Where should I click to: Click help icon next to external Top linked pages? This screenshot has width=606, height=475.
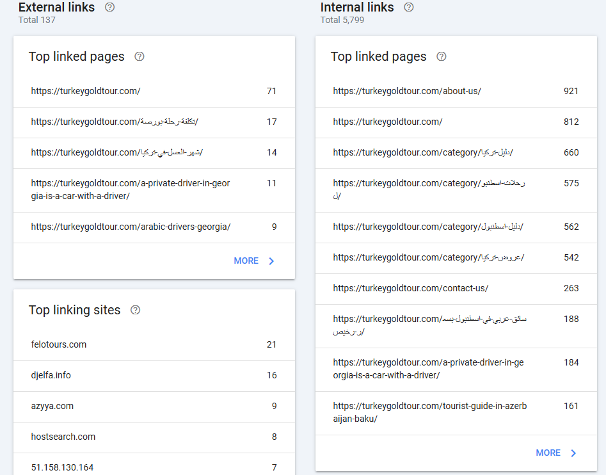click(139, 57)
